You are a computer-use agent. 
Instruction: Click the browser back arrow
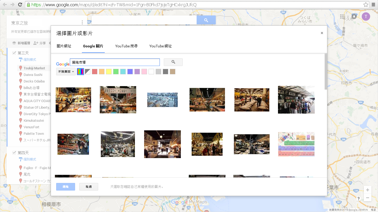(5, 4)
